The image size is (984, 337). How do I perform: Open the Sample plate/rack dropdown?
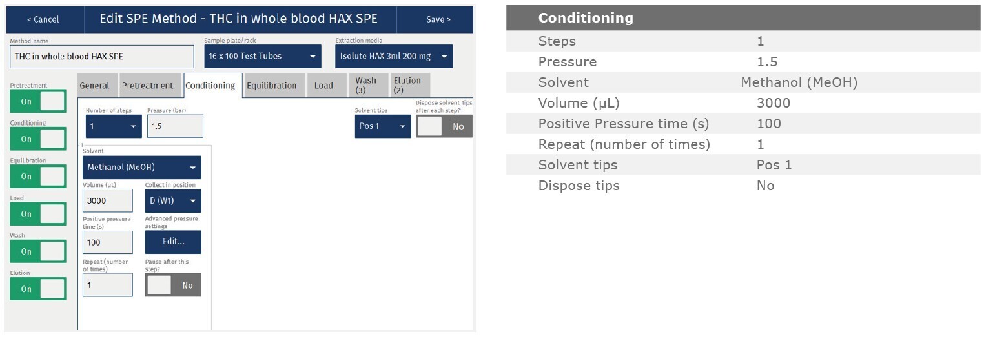pos(262,56)
